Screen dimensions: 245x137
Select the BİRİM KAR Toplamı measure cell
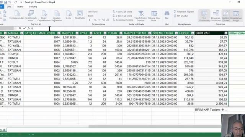coord(211,110)
